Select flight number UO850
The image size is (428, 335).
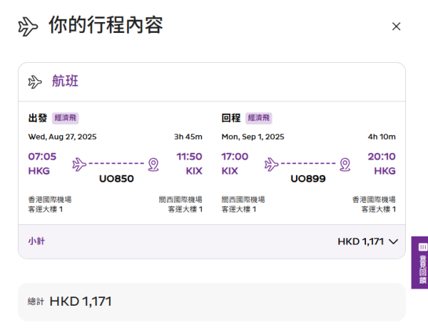(x=116, y=179)
